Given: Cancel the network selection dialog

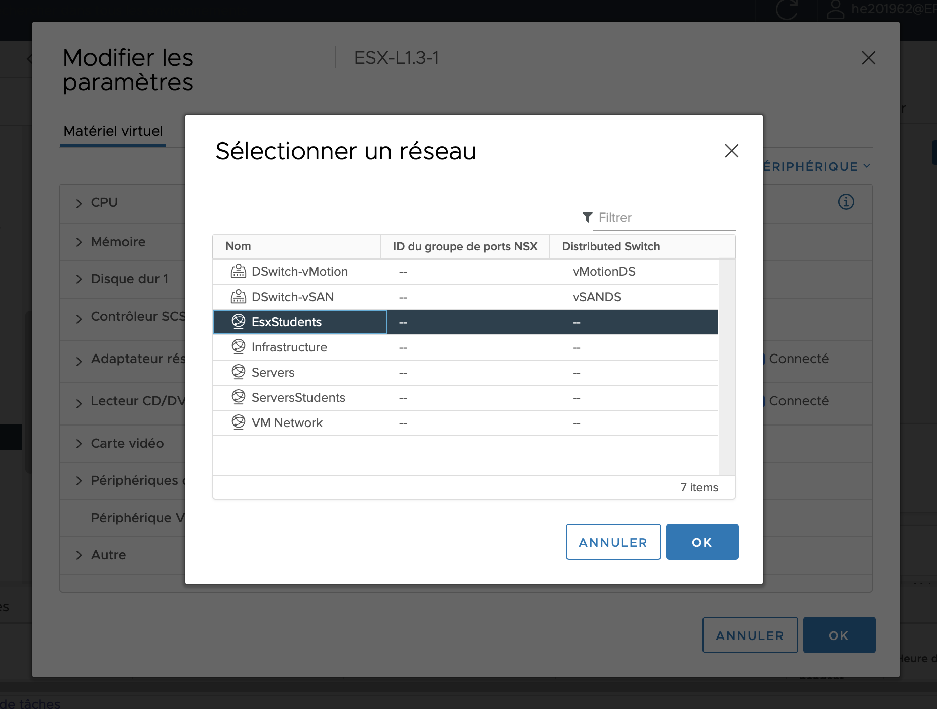Looking at the screenshot, I should (x=613, y=542).
